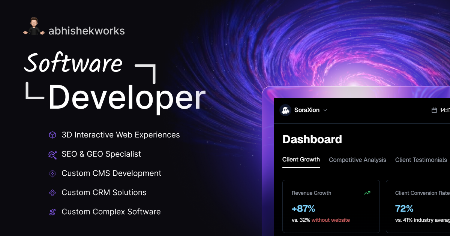Click the four-diamond icon beside Custom CRM Solutions
This screenshot has width=450, height=236.
52,193
